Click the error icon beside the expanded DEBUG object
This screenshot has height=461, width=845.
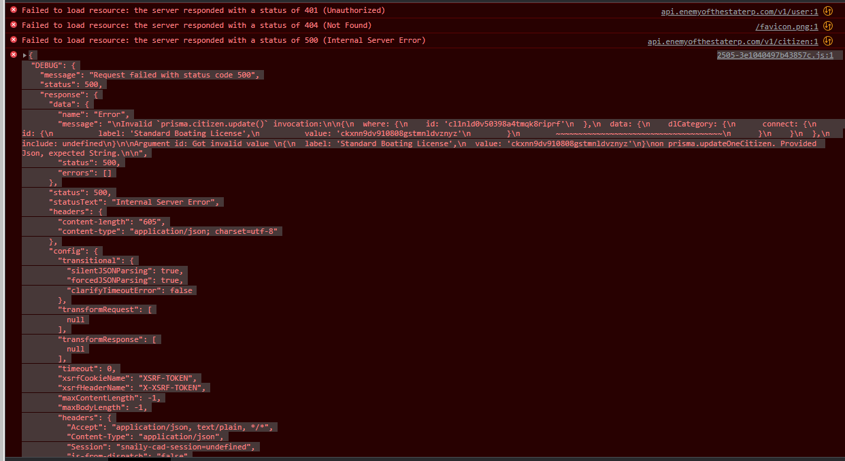[13, 54]
